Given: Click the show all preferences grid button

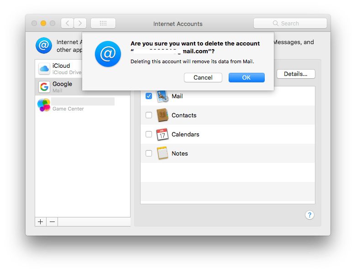Looking at the screenshot, I should click(103, 23).
